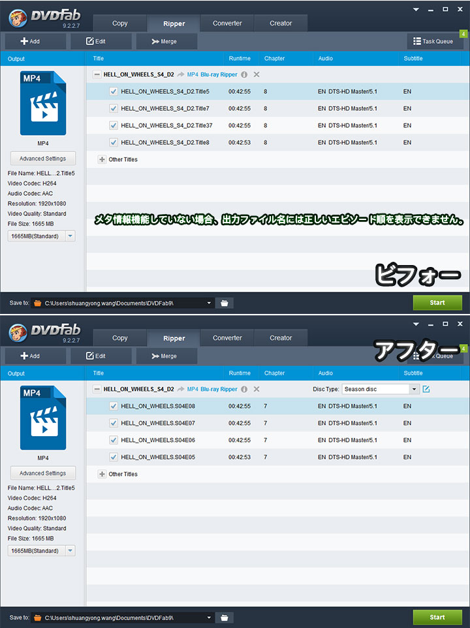The width and height of the screenshot is (470, 628).
Task: Click the DVDFab mascot logo in the Before window
Action: [18, 18]
